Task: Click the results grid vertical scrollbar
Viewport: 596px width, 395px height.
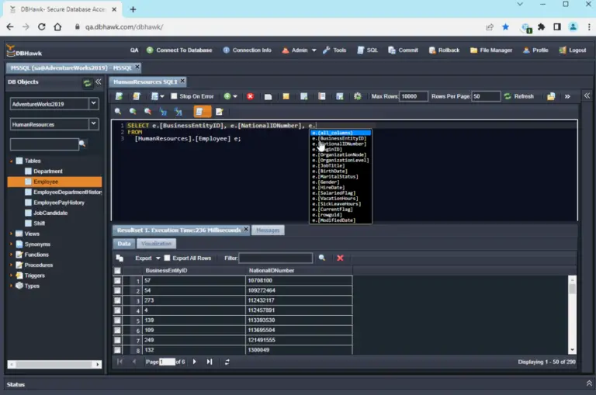Action: coord(572,315)
